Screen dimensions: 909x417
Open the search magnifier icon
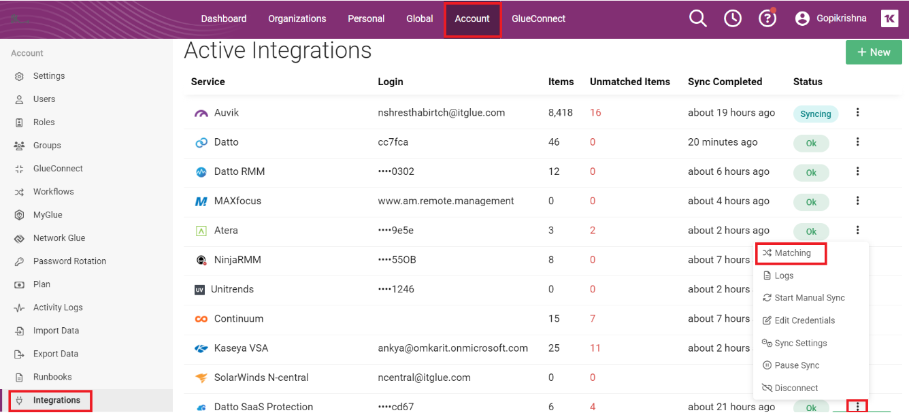click(x=698, y=18)
